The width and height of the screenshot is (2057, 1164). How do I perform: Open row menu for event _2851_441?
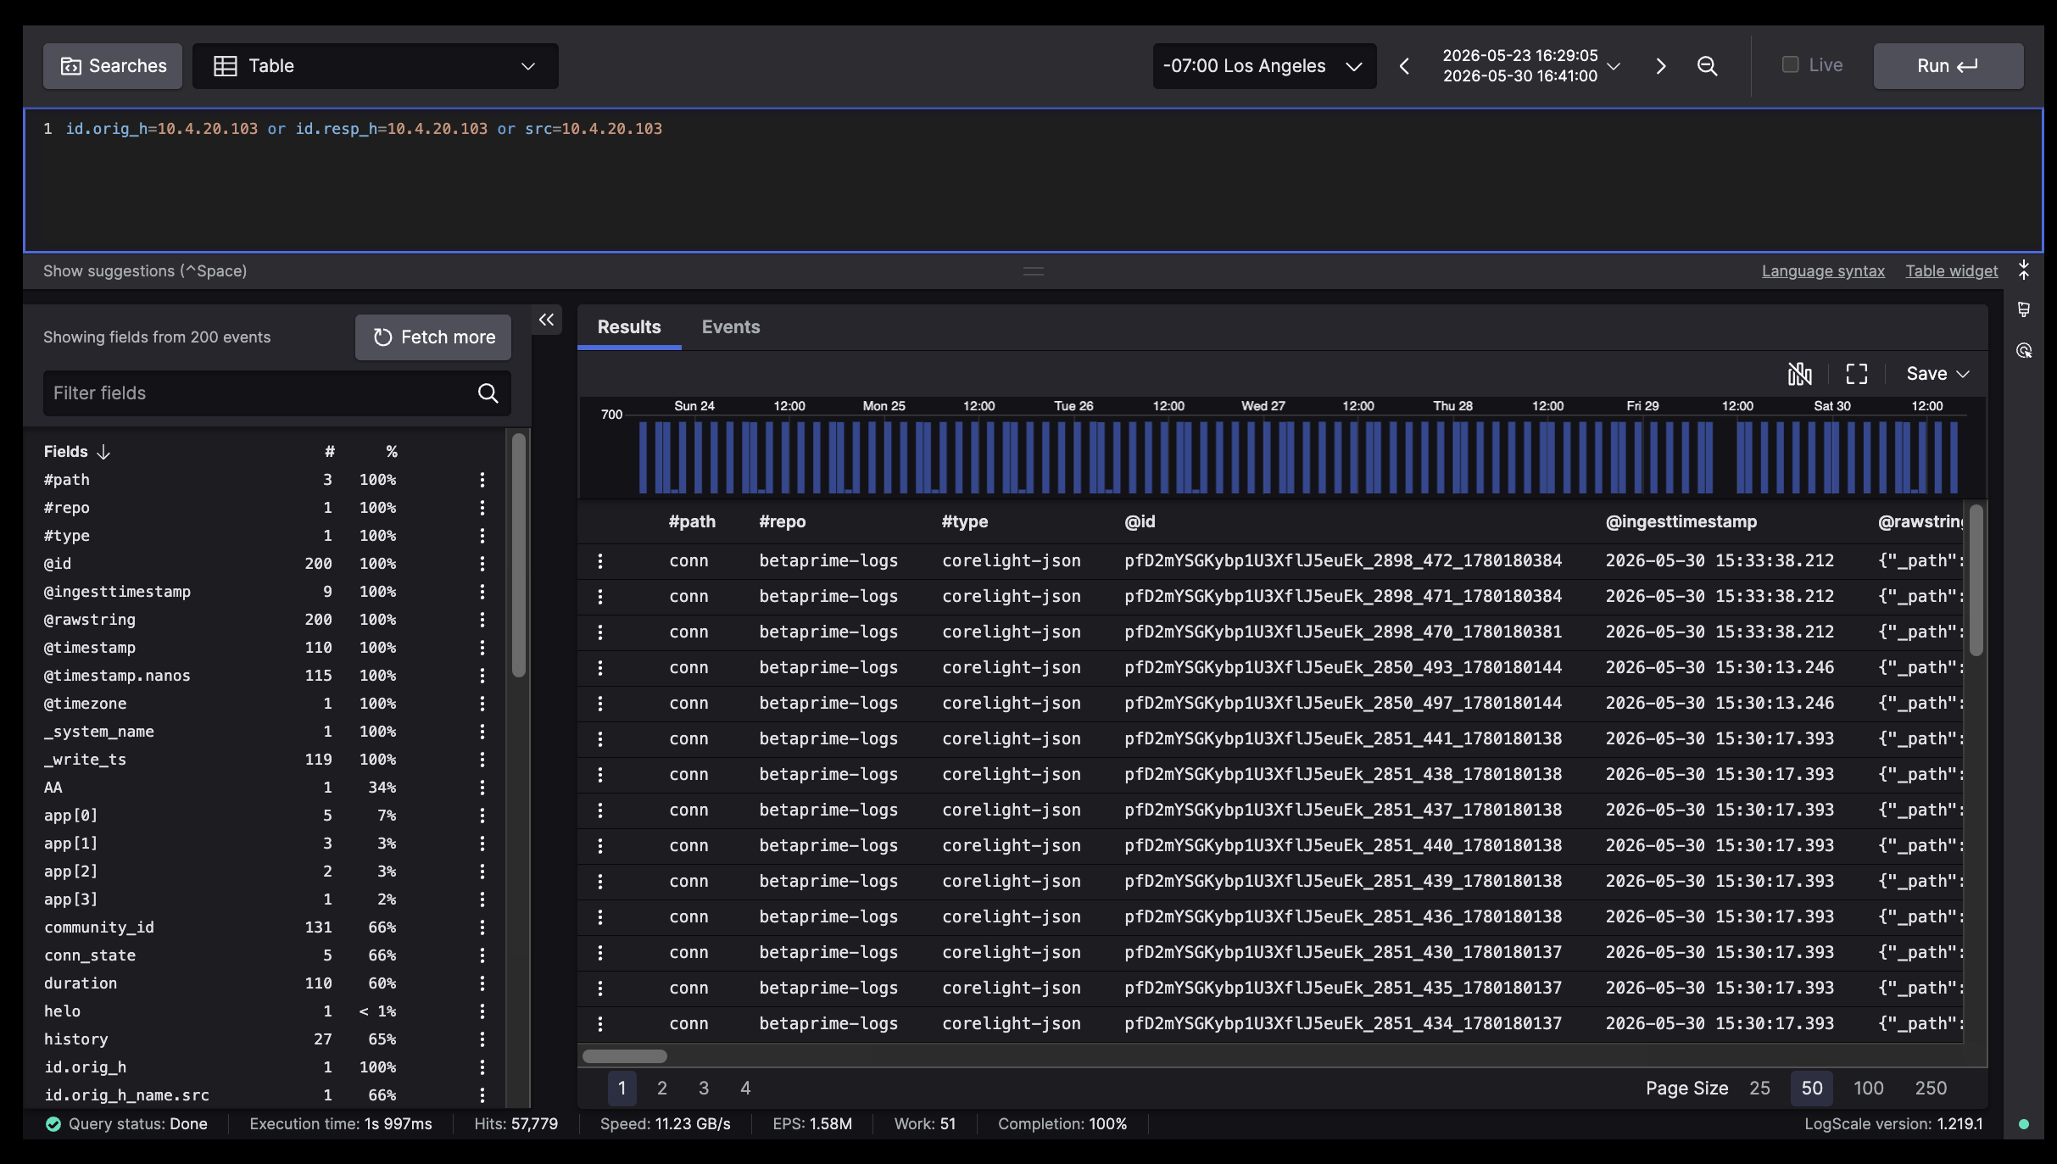coord(600,739)
